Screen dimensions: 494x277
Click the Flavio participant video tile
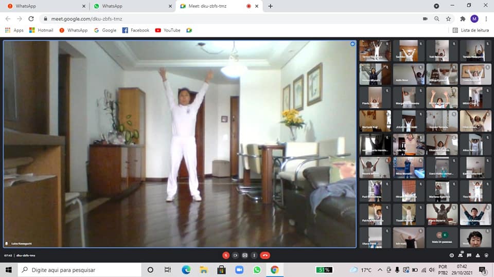[x=375, y=97]
